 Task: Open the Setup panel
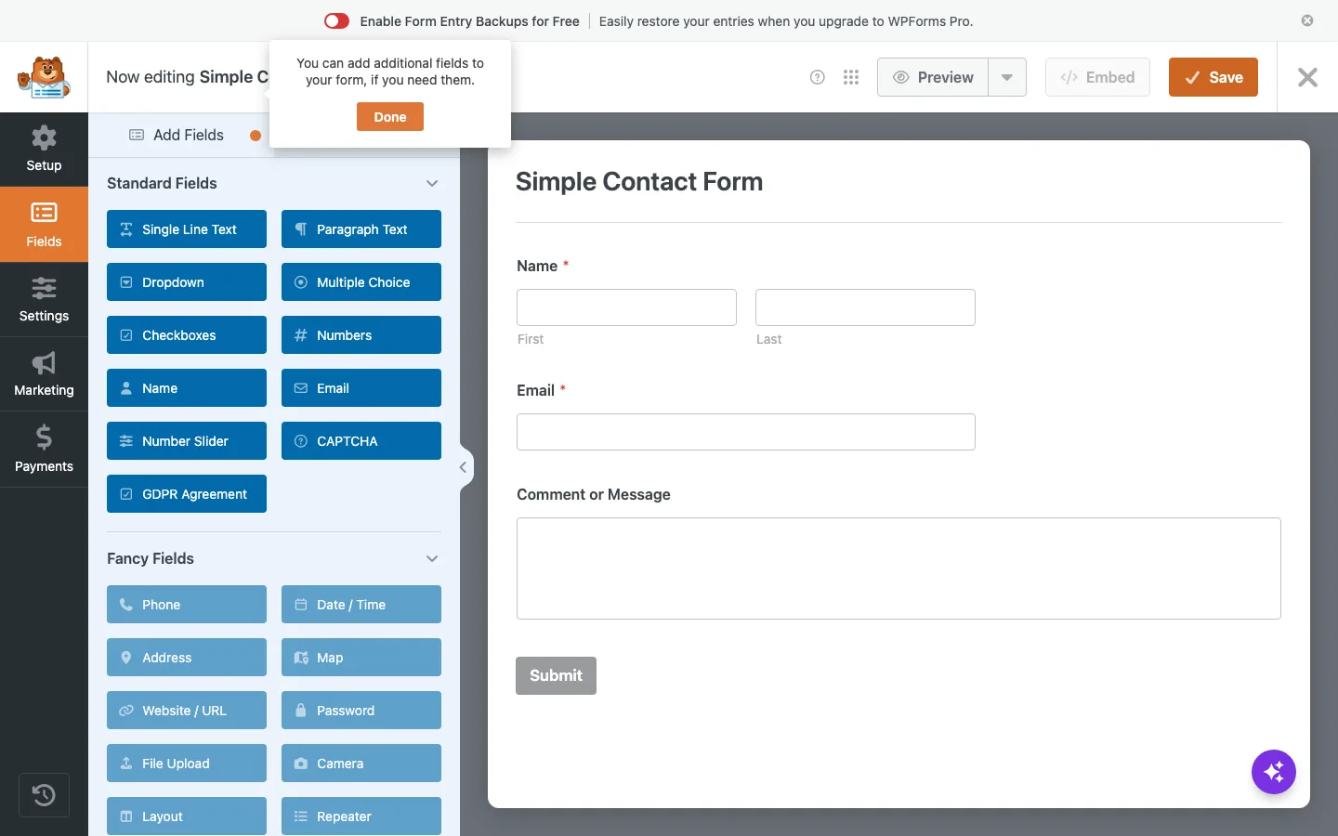(x=44, y=150)
